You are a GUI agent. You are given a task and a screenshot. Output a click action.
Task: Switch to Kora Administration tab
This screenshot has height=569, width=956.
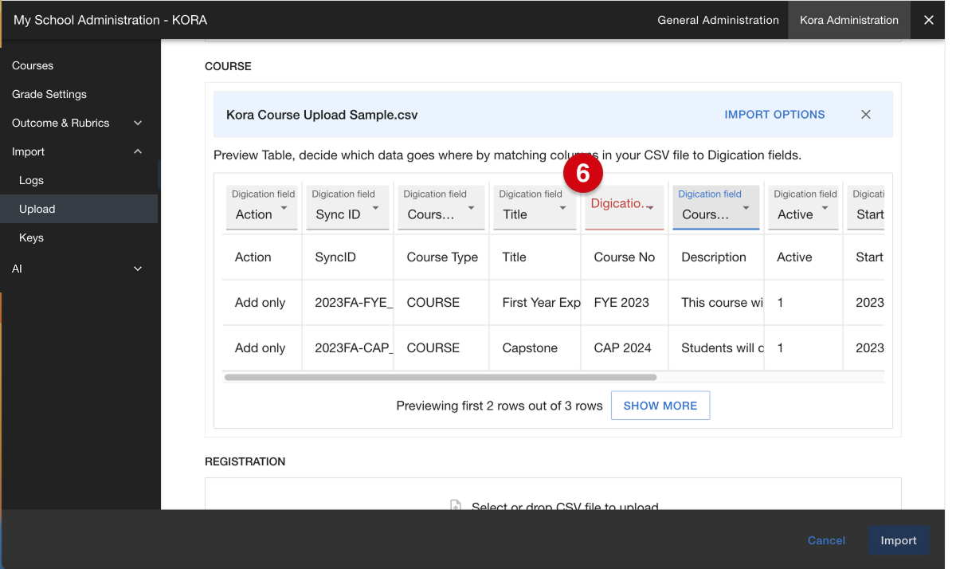[x=849, y=20]
